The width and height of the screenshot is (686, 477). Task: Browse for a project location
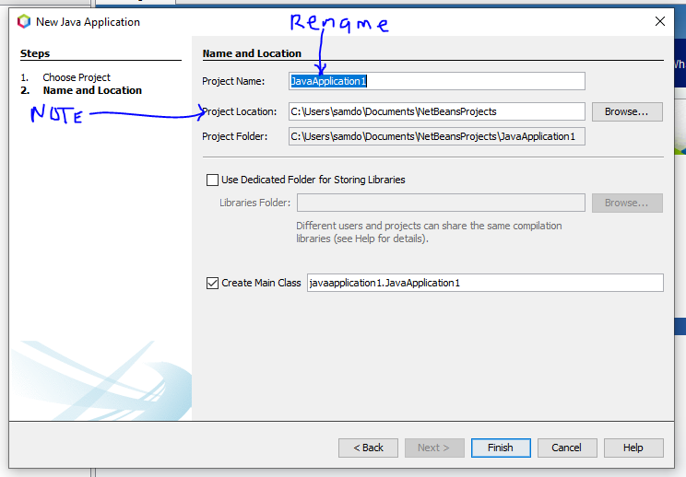pos(627,111)
